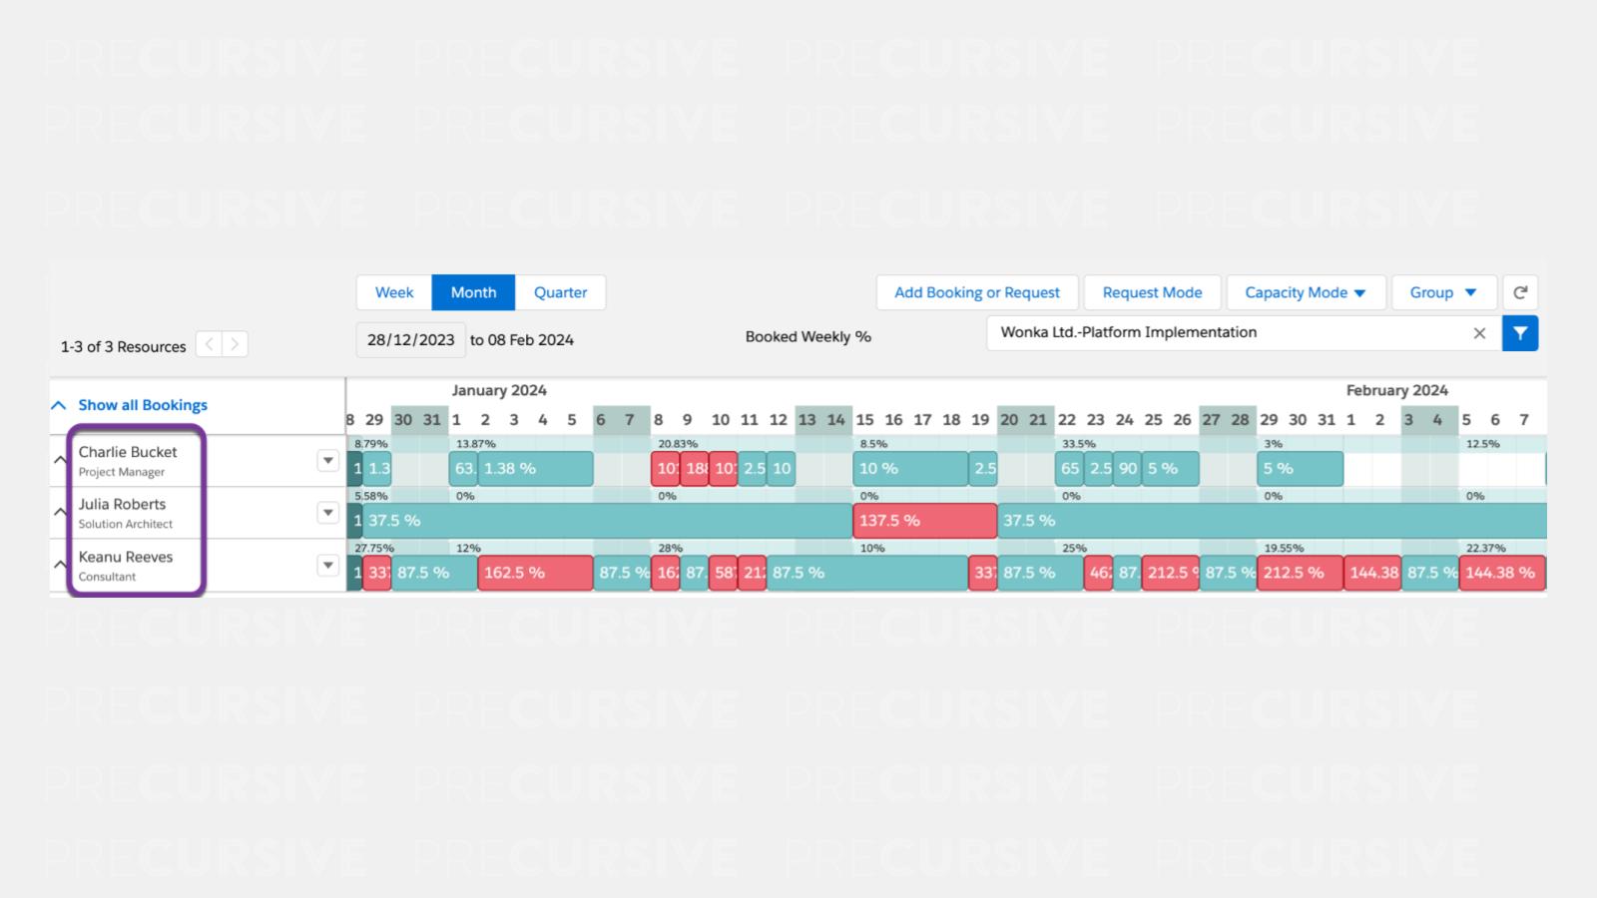
Task: Click Add Booking or Request button
Action: click(x=977, y=292)
